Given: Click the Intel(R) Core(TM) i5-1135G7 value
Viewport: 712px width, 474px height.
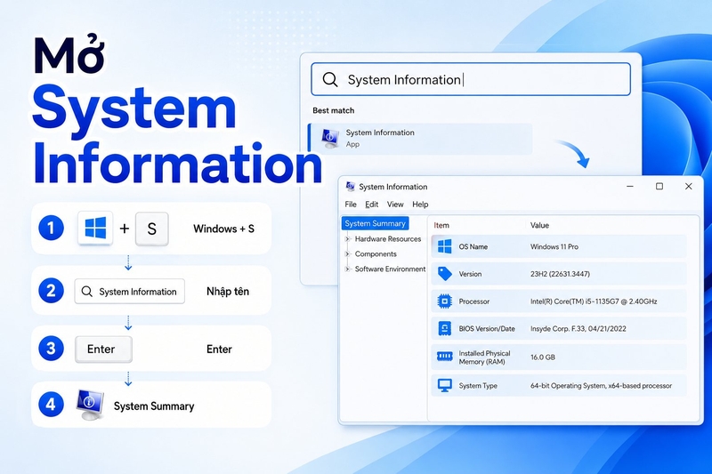Looking at the screenshot, I should pos(594,301).
